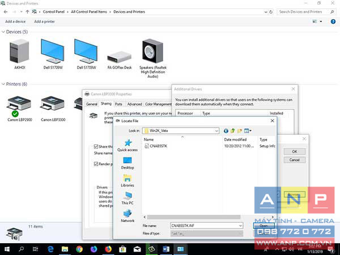Launch Google Chrome from taskbar

(79, 249)
